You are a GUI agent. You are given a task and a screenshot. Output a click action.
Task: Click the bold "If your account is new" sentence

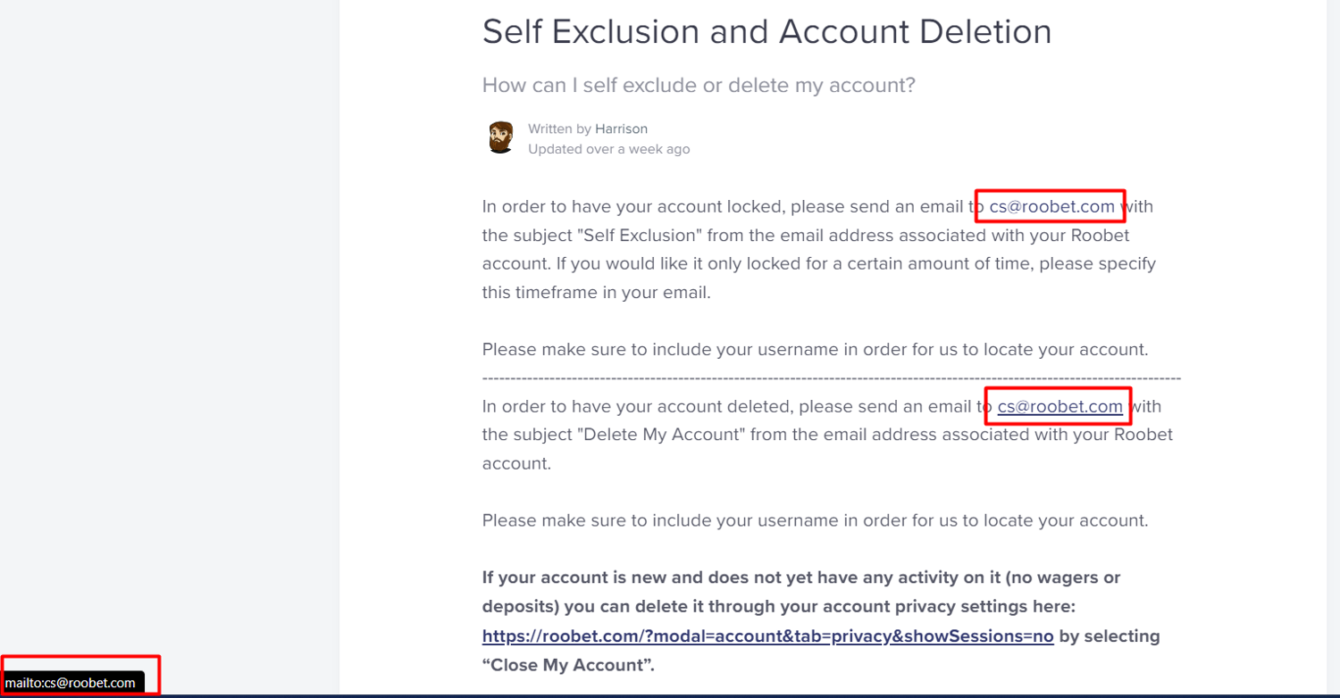pos(800,578)
